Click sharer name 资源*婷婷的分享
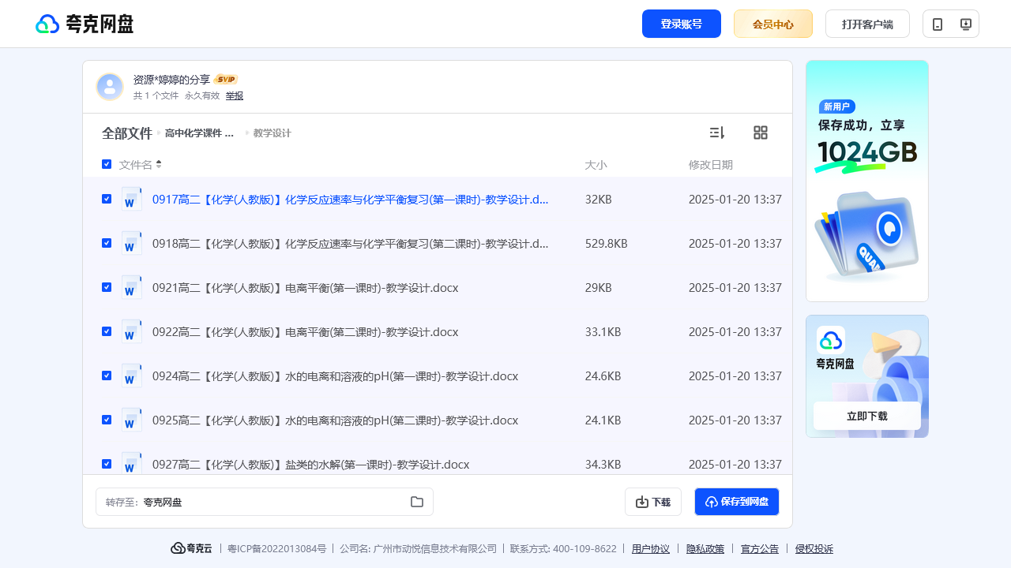Viewport: 1011px width, 568px height. [171, 80]
